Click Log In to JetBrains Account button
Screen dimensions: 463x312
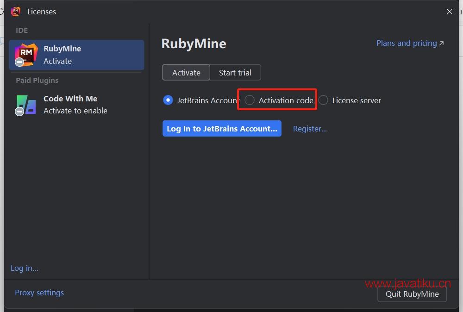click(x=222, y=128)
